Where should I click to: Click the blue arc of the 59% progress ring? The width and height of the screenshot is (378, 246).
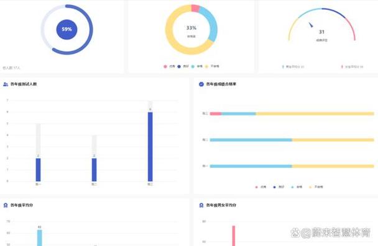[91, 29]
